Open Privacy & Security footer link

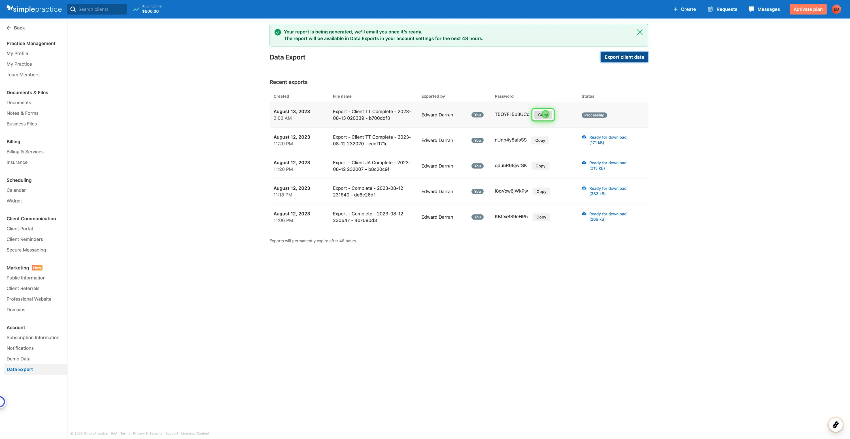tap(148, 433)
